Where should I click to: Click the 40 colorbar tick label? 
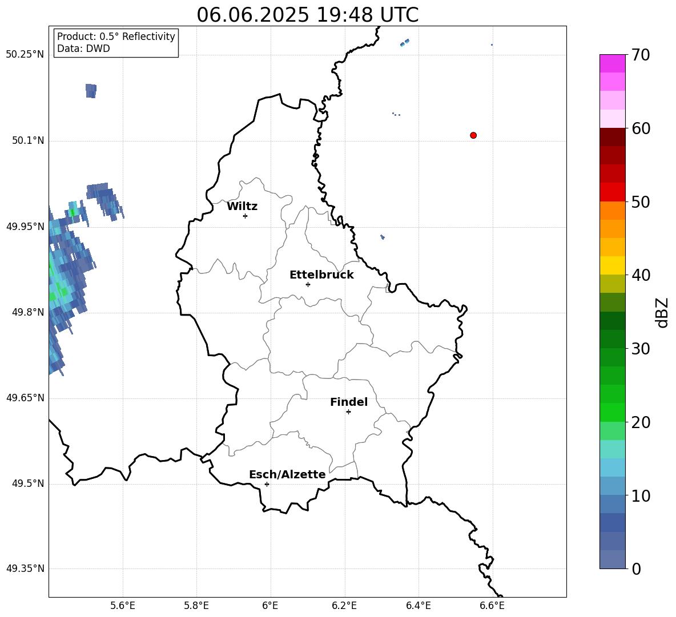point(640,275)
